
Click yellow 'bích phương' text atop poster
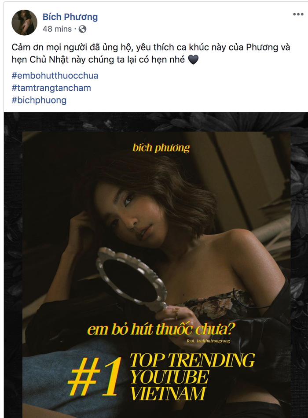pyautogui.click(x=161, y=148)
